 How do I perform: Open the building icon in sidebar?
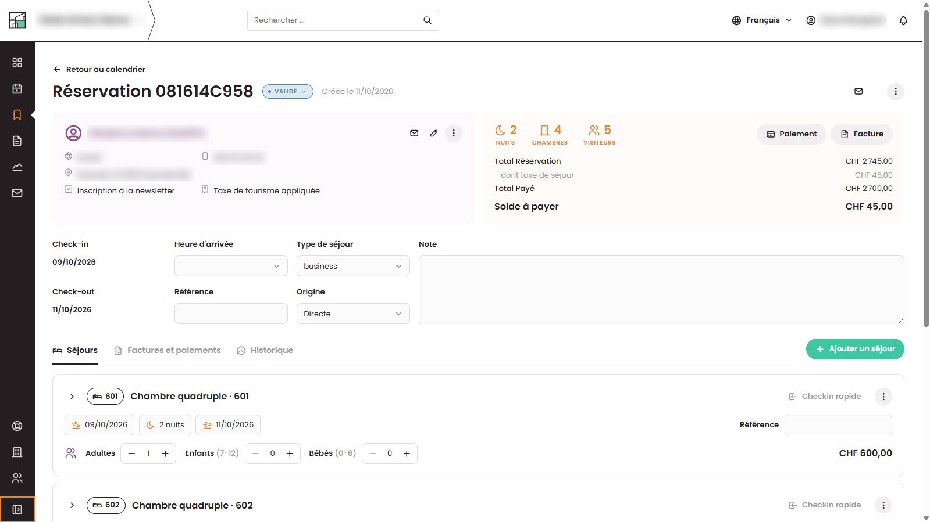point(17,452)
